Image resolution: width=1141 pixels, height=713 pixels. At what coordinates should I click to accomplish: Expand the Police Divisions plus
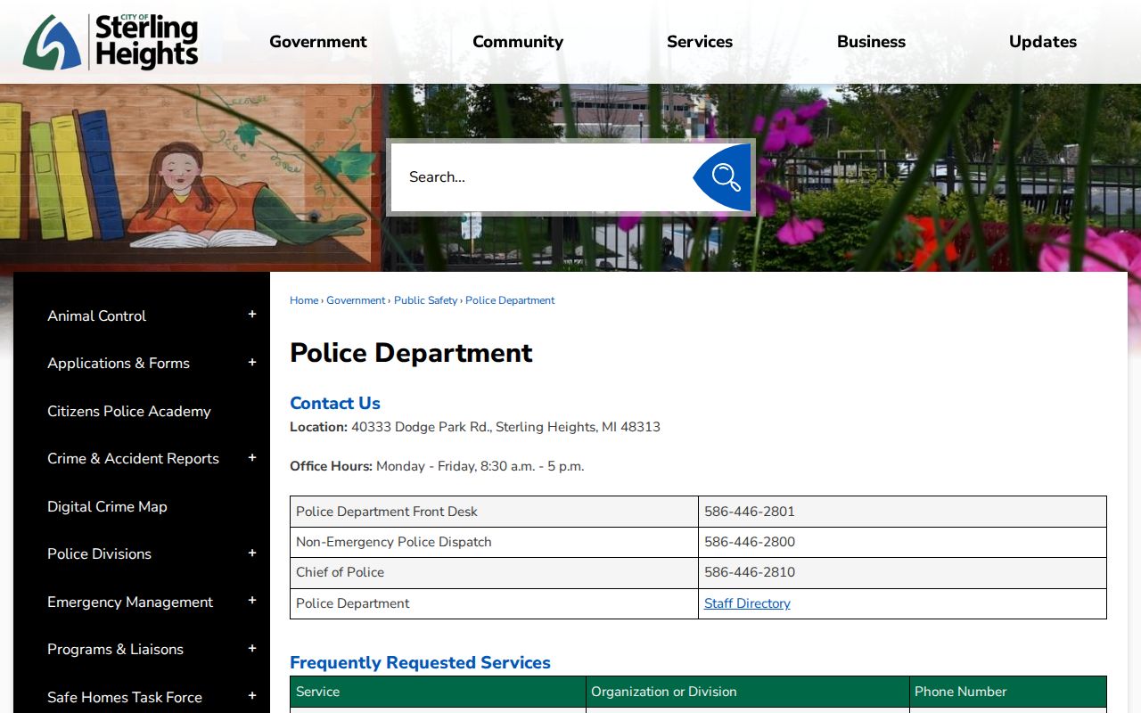click(x=252, y=553)
